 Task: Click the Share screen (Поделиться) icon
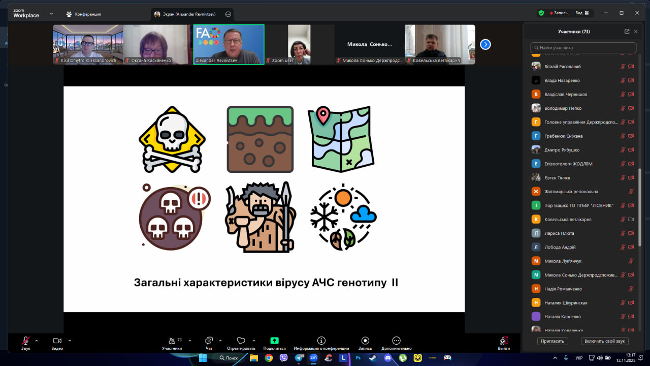coord(274,341)
